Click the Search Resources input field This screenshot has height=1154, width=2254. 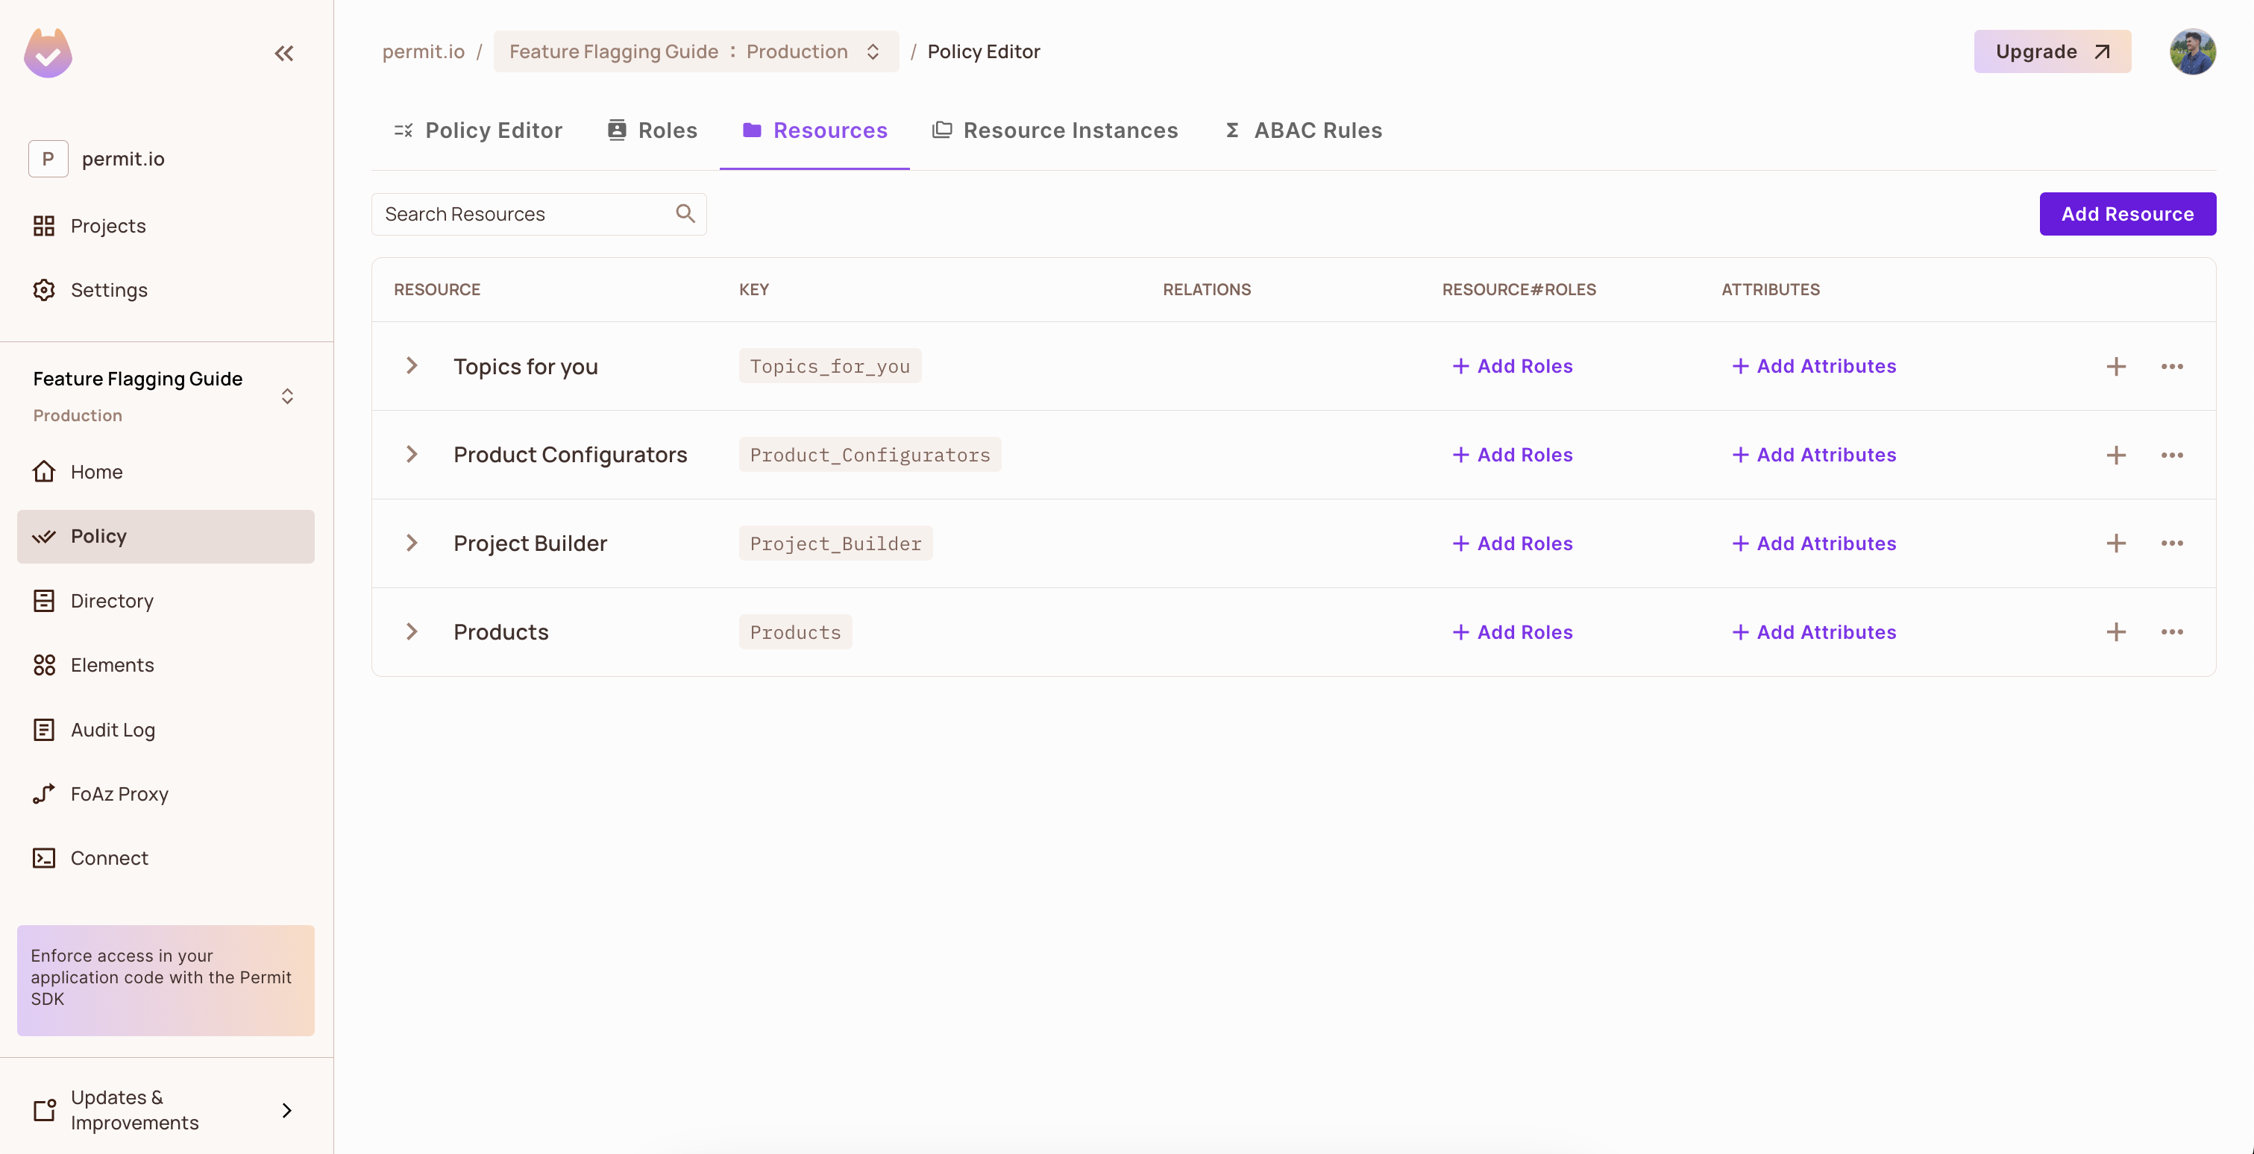[x=539, y=213]
